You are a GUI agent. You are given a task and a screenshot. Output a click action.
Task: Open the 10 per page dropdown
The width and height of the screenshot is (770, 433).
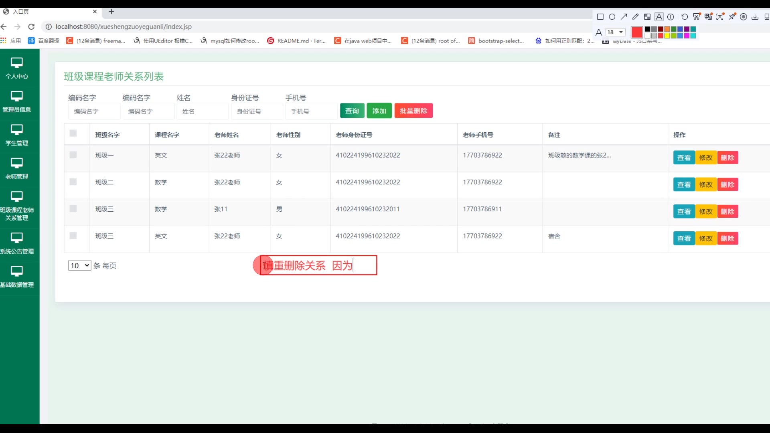79,265
